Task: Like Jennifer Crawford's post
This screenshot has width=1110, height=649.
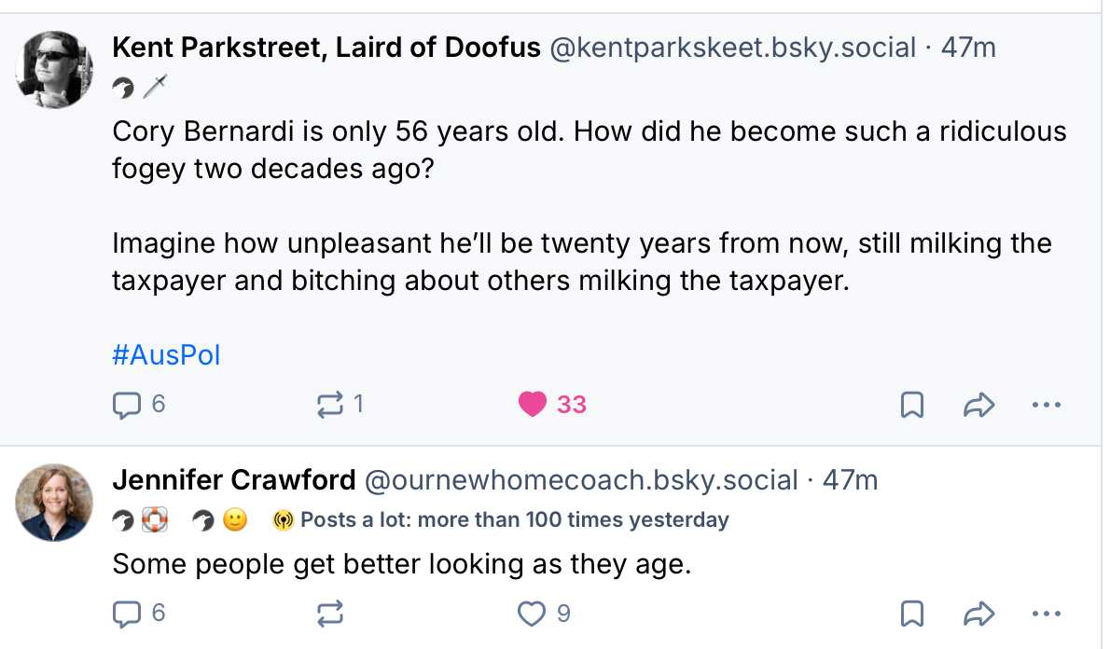Action: pos(532,613)
